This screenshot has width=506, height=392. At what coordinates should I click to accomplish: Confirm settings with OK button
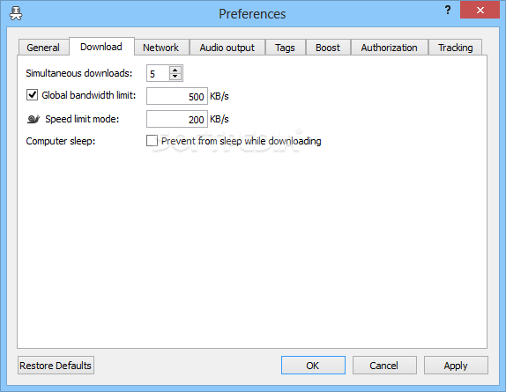click(x=313, y=366)
